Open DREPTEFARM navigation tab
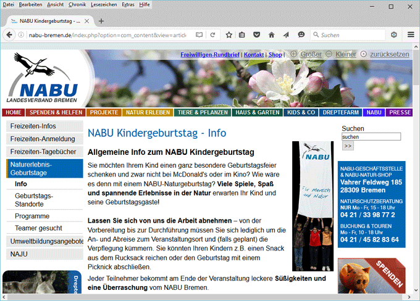Viewport: 420px width, 301px height. 340,112
